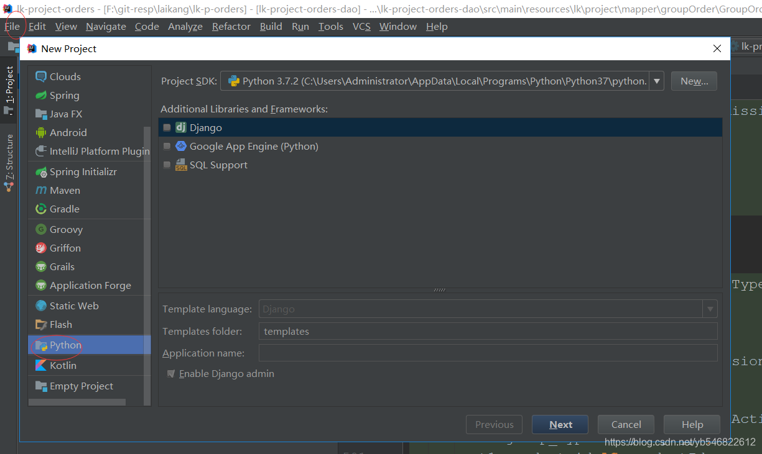The height and width of the screenshot is (454, 762).
Task: Open the Tools menu
Action: click(331, 27)
